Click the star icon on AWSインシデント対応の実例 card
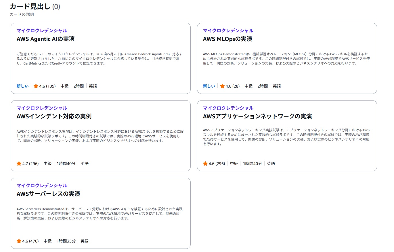 pos(19,164)
